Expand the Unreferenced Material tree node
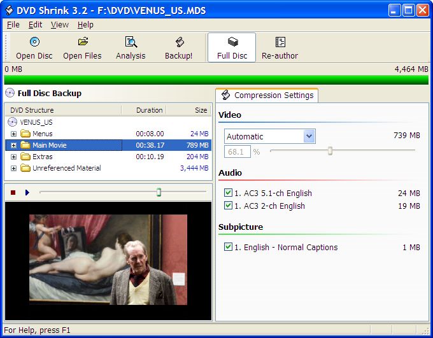The image size is (433, 338). (x=13, y=168)
